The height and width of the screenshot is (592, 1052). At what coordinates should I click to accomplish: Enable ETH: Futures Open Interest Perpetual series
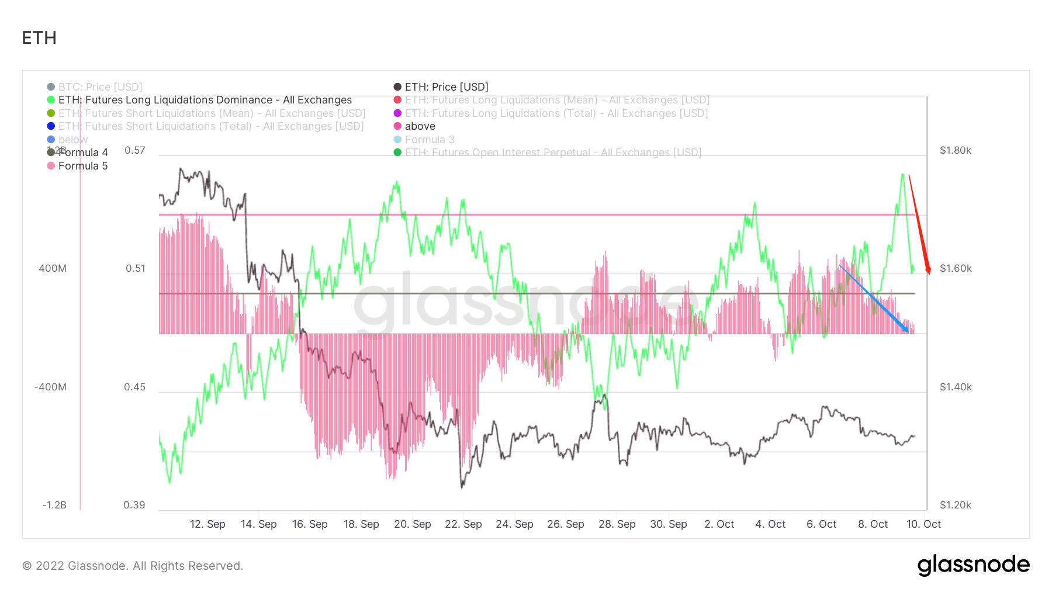[x=552, y=153]
